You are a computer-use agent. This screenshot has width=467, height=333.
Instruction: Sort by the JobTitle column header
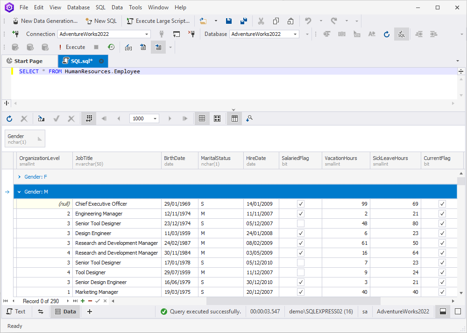point(117,161)
